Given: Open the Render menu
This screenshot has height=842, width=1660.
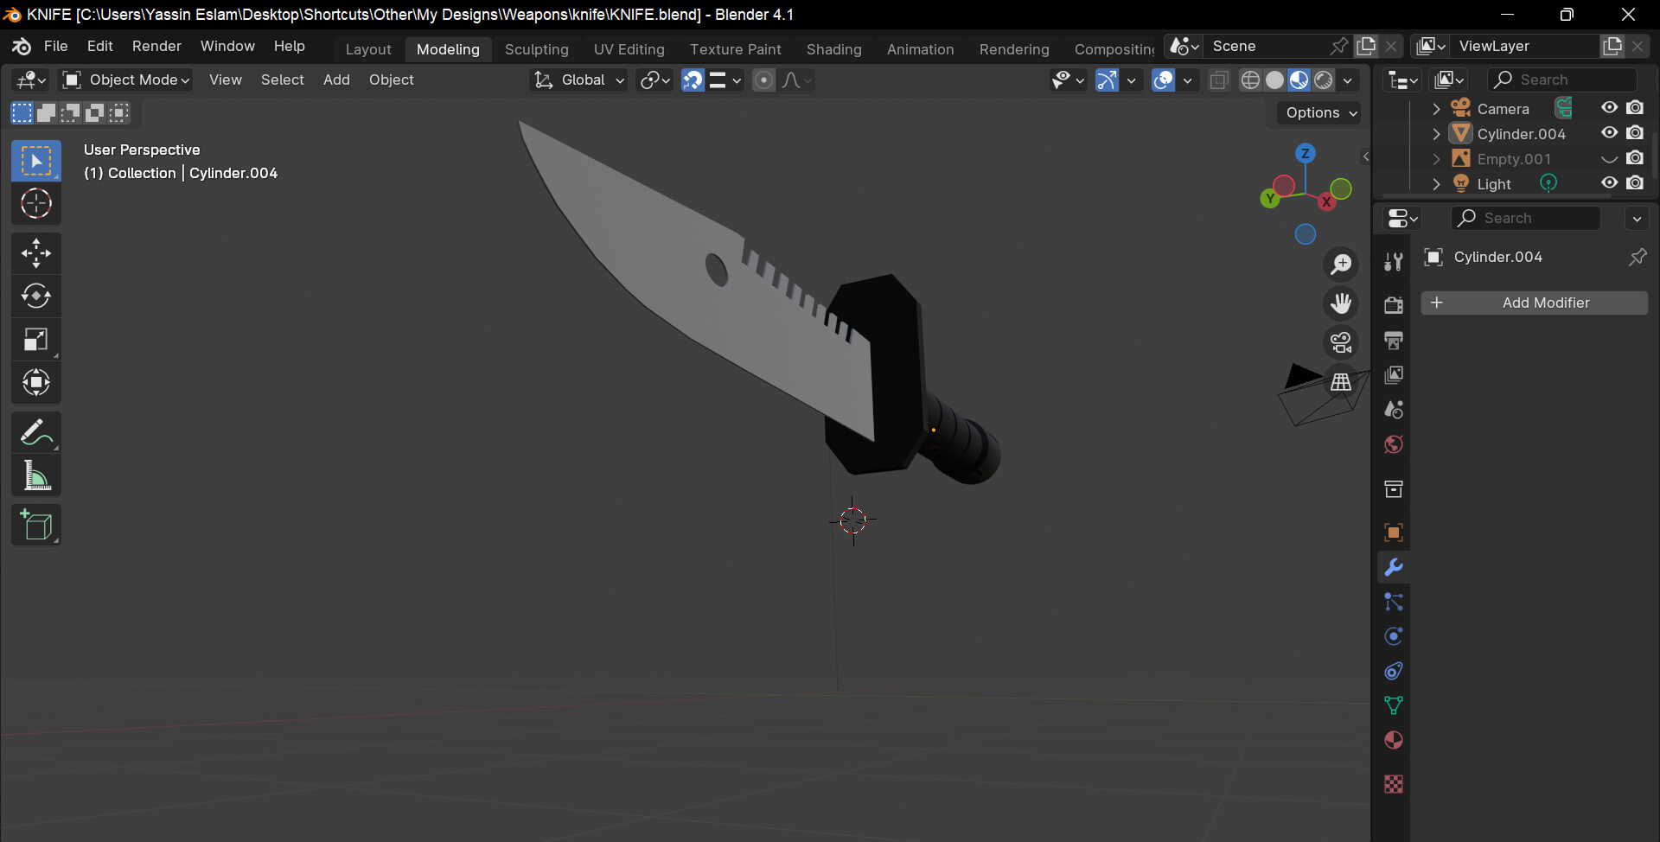Looking at the screenshot, I should tap(156, 46).
